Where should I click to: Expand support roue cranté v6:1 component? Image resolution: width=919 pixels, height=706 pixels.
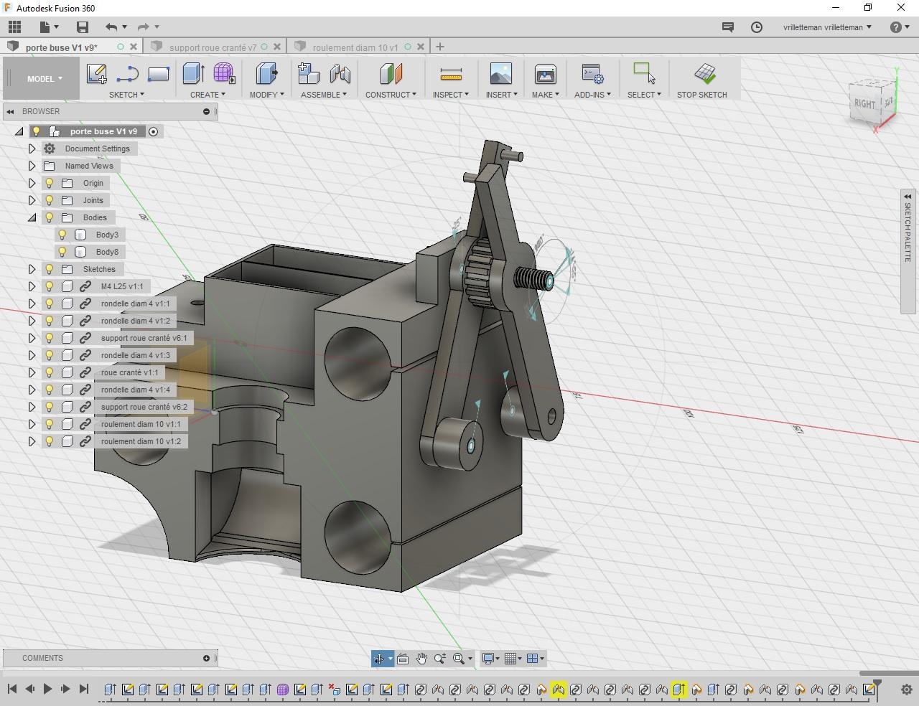coord(32,338)
